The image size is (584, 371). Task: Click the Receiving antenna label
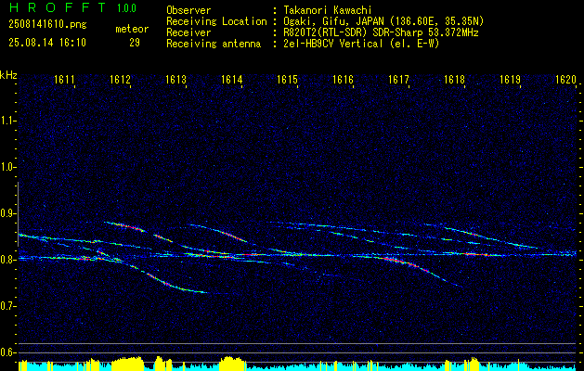pos(214,44)
